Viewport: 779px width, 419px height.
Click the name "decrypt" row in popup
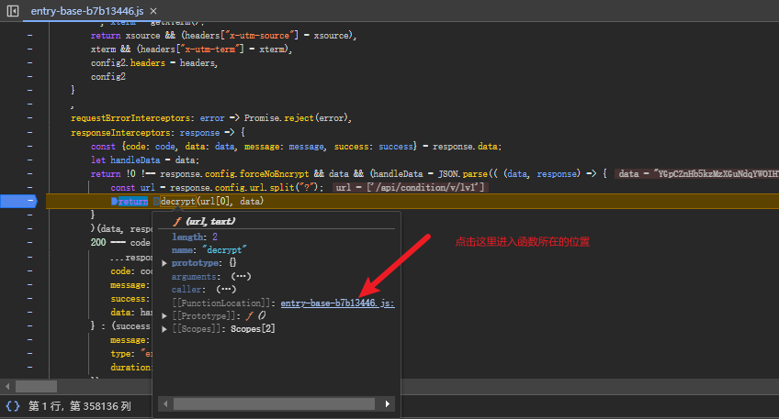(x=209, y=250)
